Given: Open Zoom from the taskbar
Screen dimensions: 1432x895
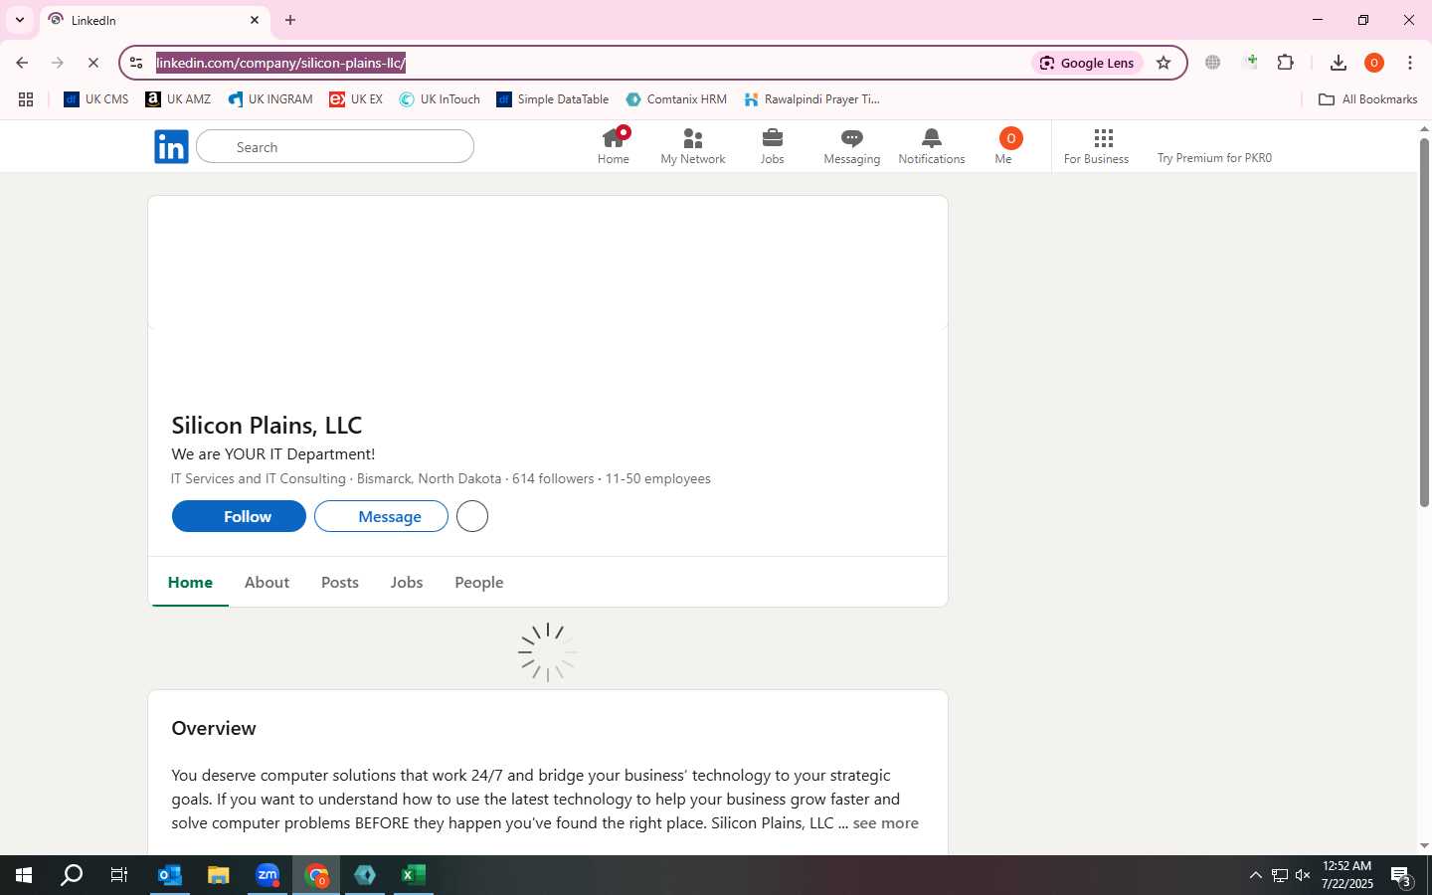Looking at the screenshot, I should point(268,875).
